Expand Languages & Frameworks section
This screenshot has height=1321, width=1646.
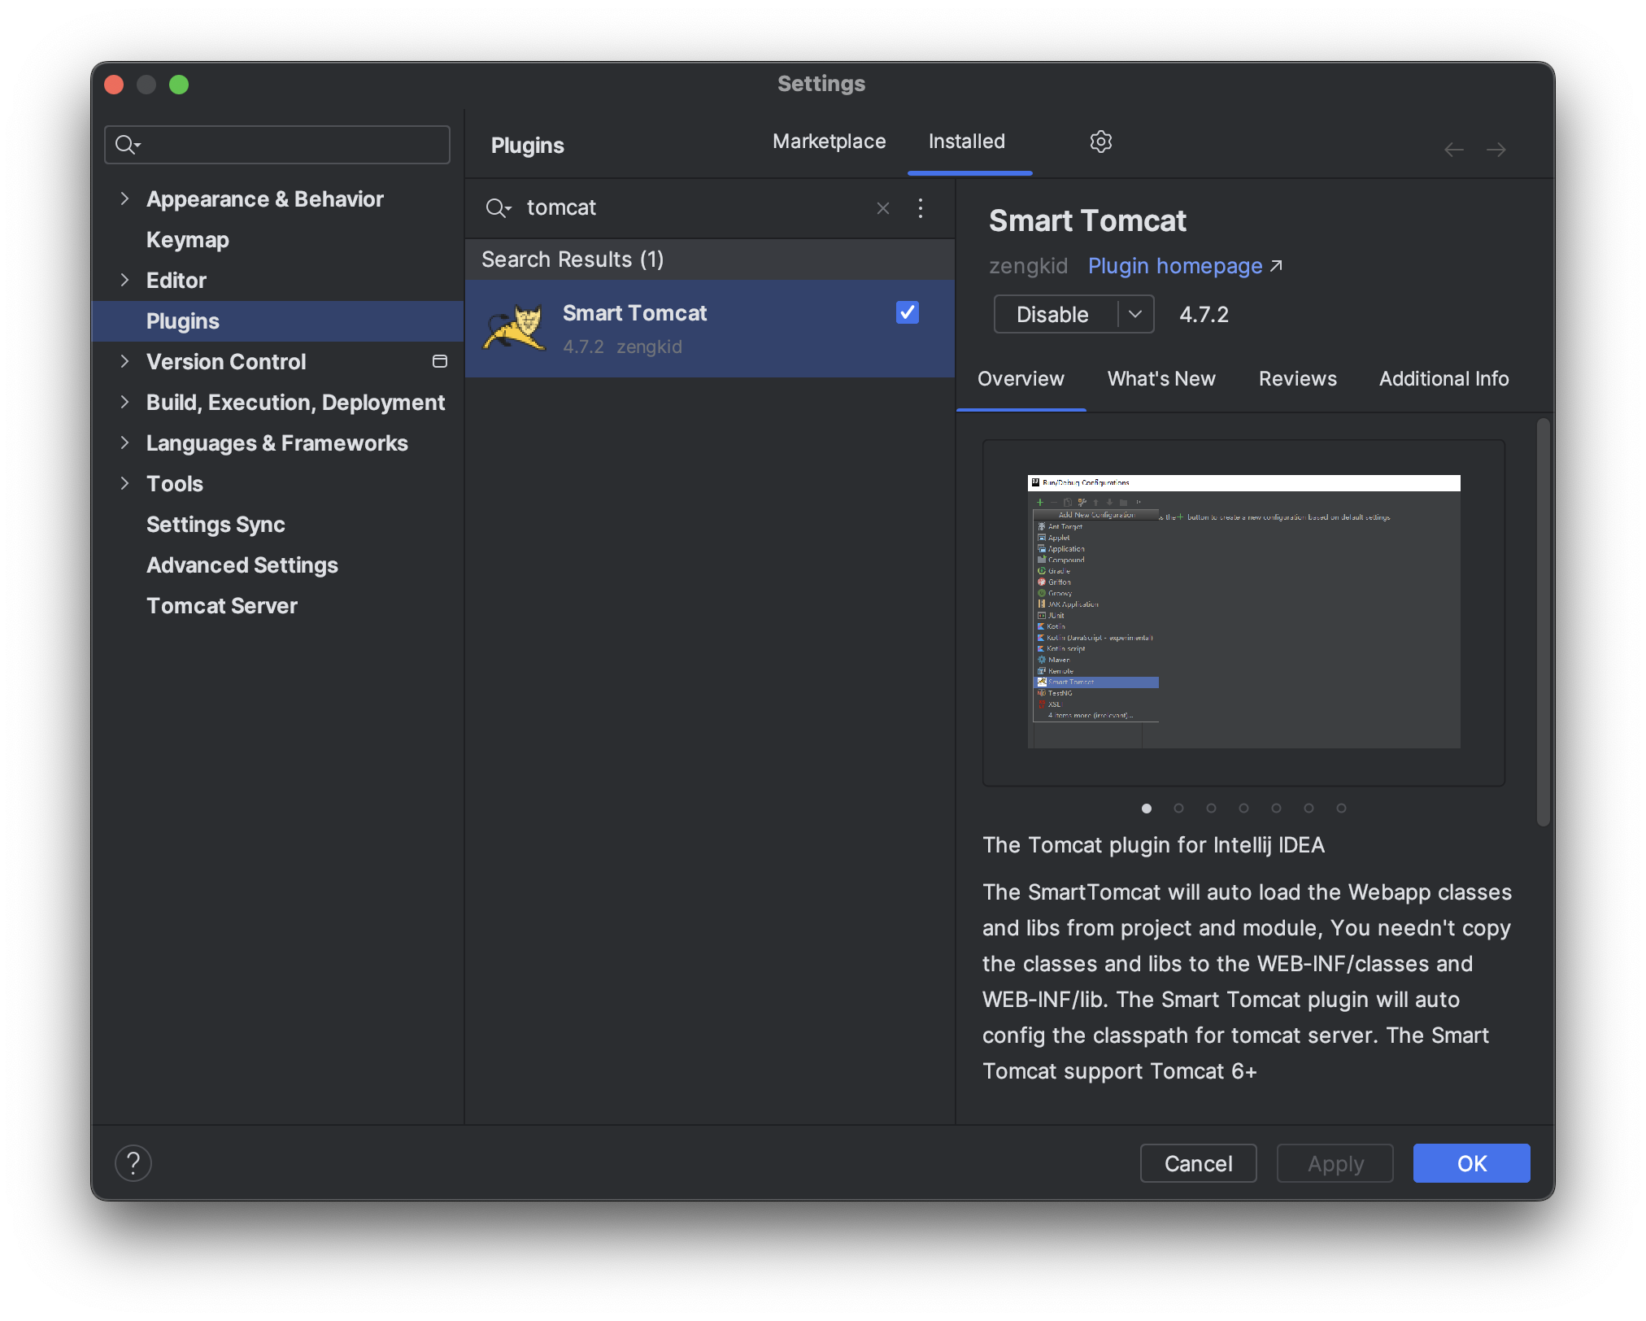(124, 443)
